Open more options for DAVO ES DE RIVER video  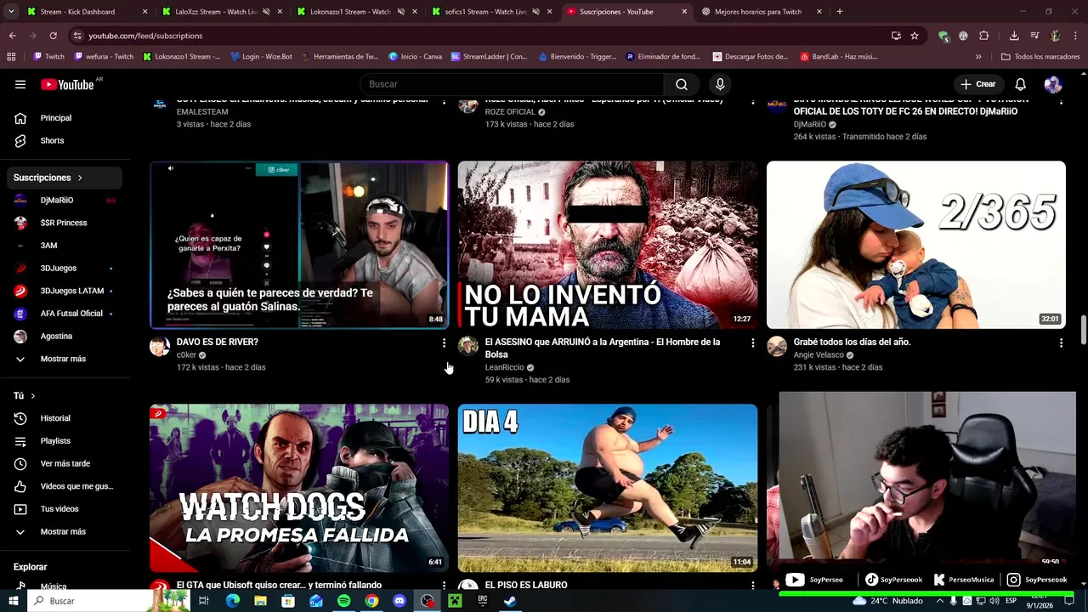pos(444,343)
